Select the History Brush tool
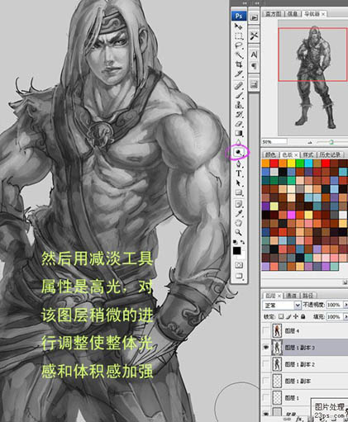Screen dimensions: 348x422 (x=239, y=114)
